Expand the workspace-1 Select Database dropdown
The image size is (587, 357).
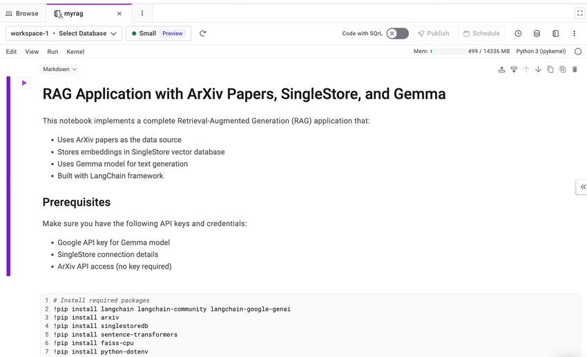point(64,33)
